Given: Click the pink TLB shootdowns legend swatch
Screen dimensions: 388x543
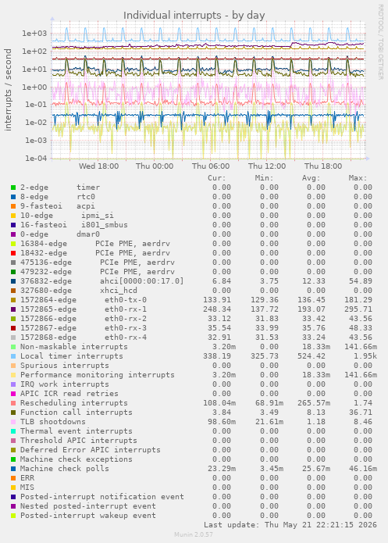Looking at the screenshot, I should 13,422.
